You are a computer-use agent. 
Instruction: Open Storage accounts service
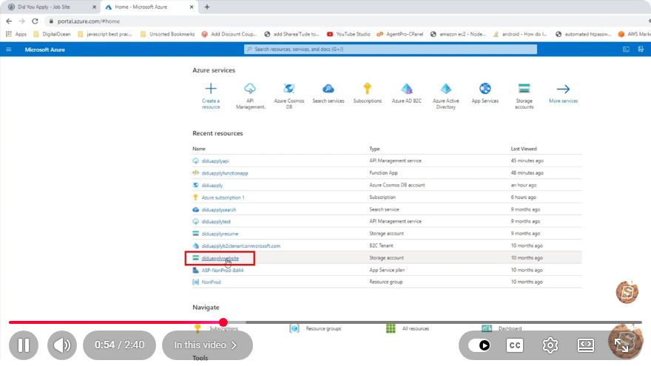point(524,96)
